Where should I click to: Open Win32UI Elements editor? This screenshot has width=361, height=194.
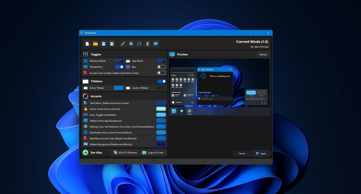coord(125,152)
